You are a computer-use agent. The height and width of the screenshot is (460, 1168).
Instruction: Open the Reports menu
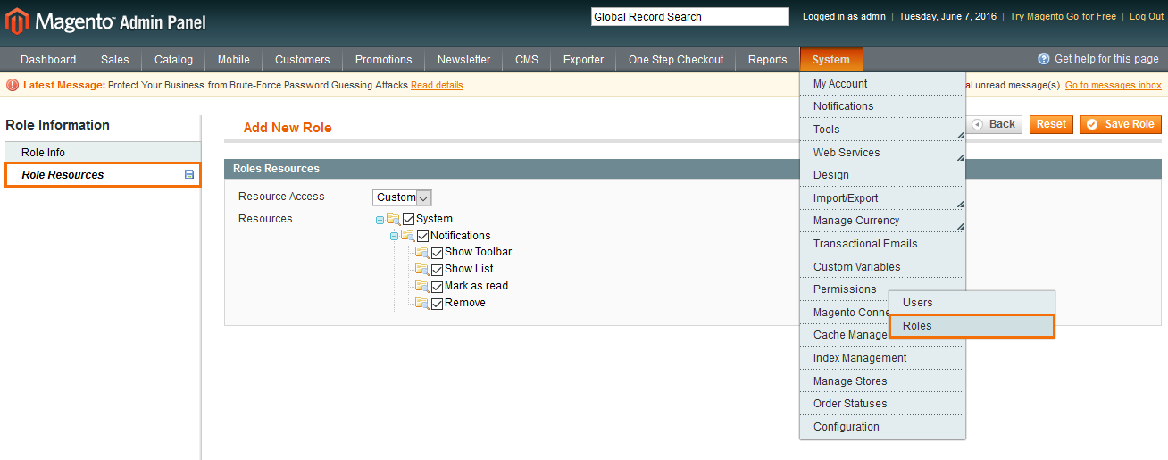coord(768,60)
